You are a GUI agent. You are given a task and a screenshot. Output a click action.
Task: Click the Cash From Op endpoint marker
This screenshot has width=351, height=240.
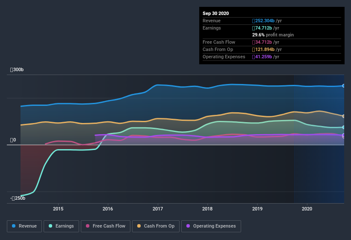tap(344, 116)
